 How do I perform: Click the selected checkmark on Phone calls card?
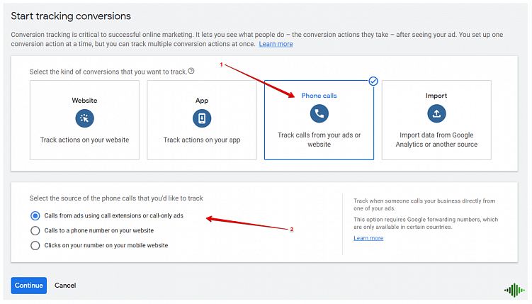(373, 81)
